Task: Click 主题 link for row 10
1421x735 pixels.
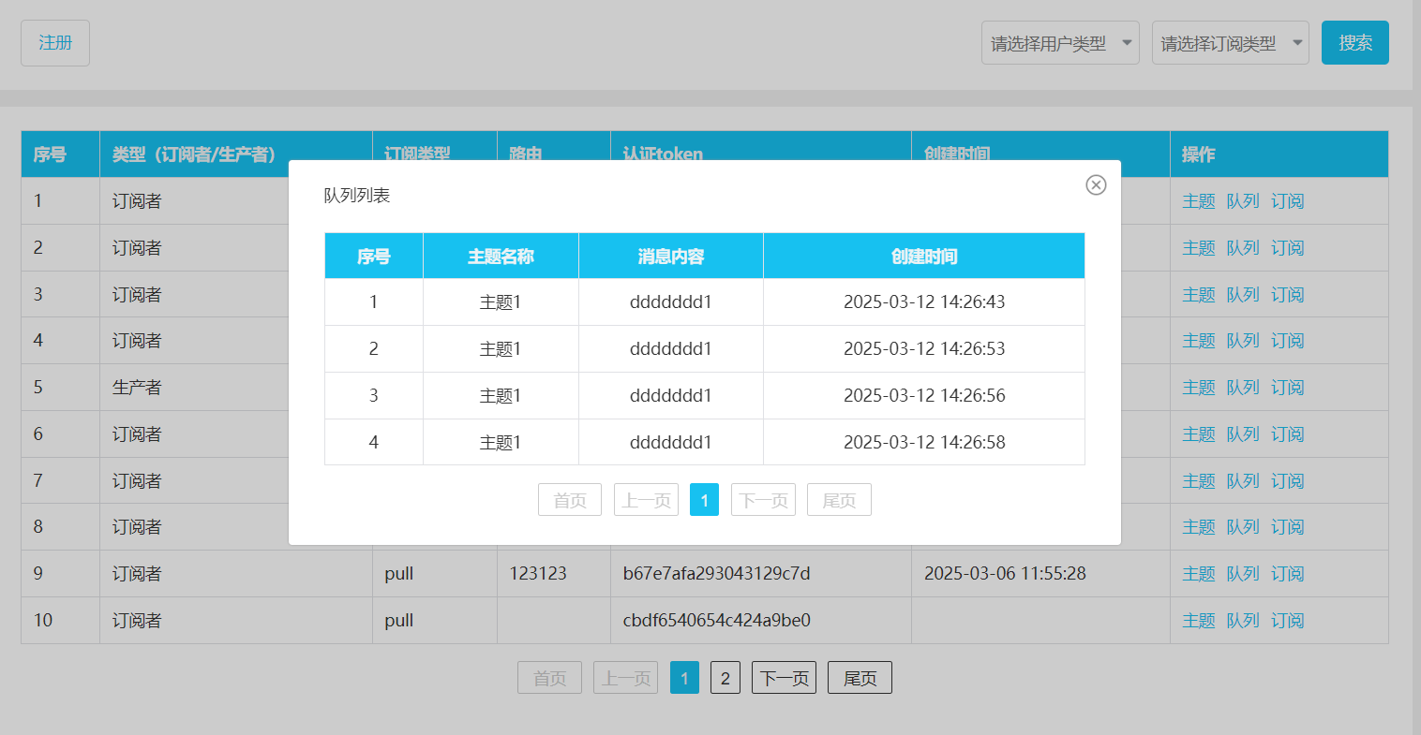Action: pos(1198,621)
